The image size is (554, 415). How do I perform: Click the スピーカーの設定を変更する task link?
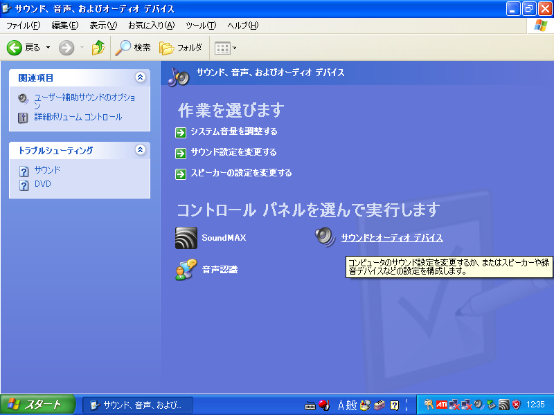(x=241, y=173)
